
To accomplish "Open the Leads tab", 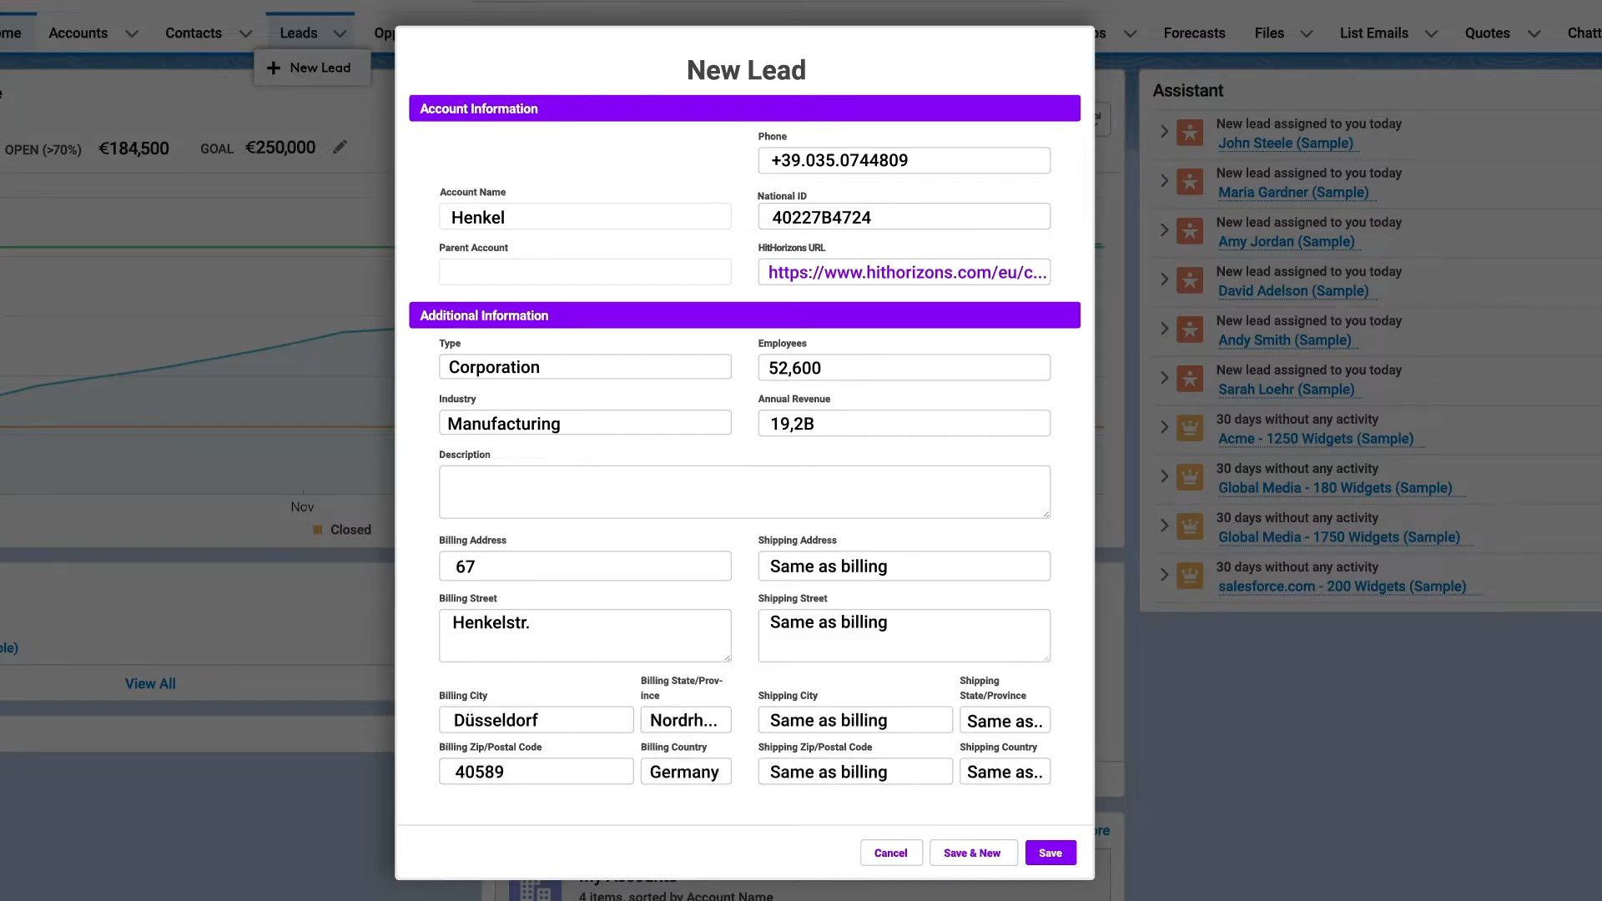I will click(299, 33).
